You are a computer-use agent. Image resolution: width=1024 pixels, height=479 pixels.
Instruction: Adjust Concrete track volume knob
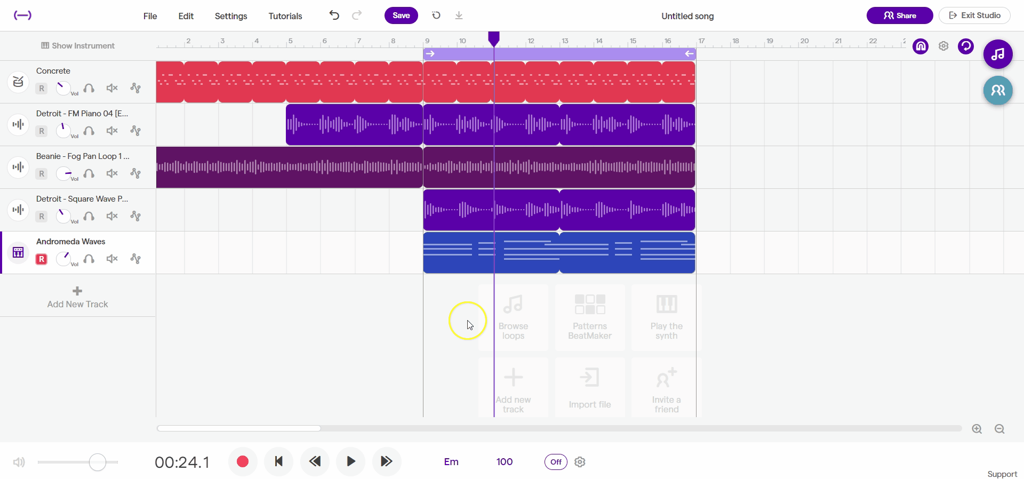tap(63, 88)
